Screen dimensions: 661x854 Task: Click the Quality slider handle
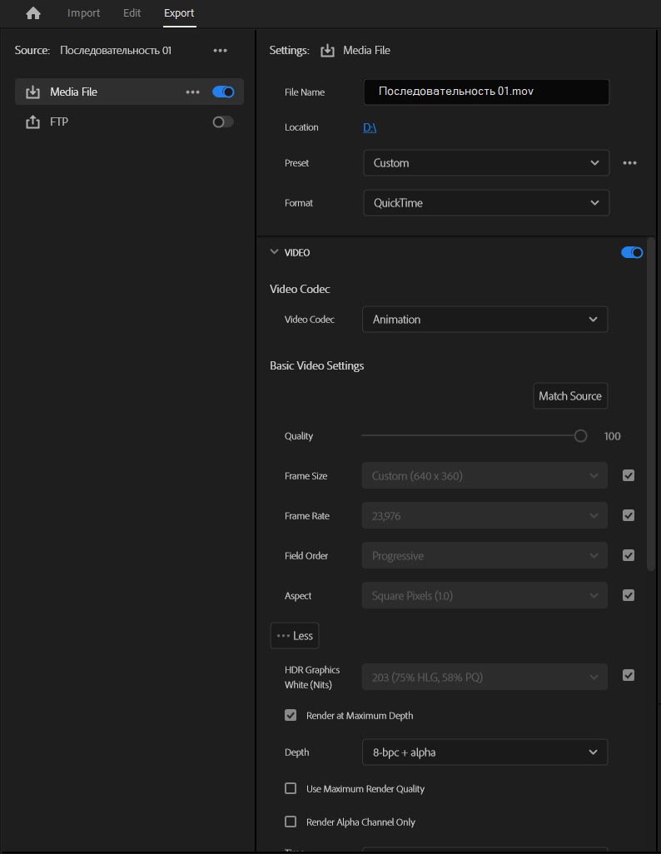(x=580, y=436)
